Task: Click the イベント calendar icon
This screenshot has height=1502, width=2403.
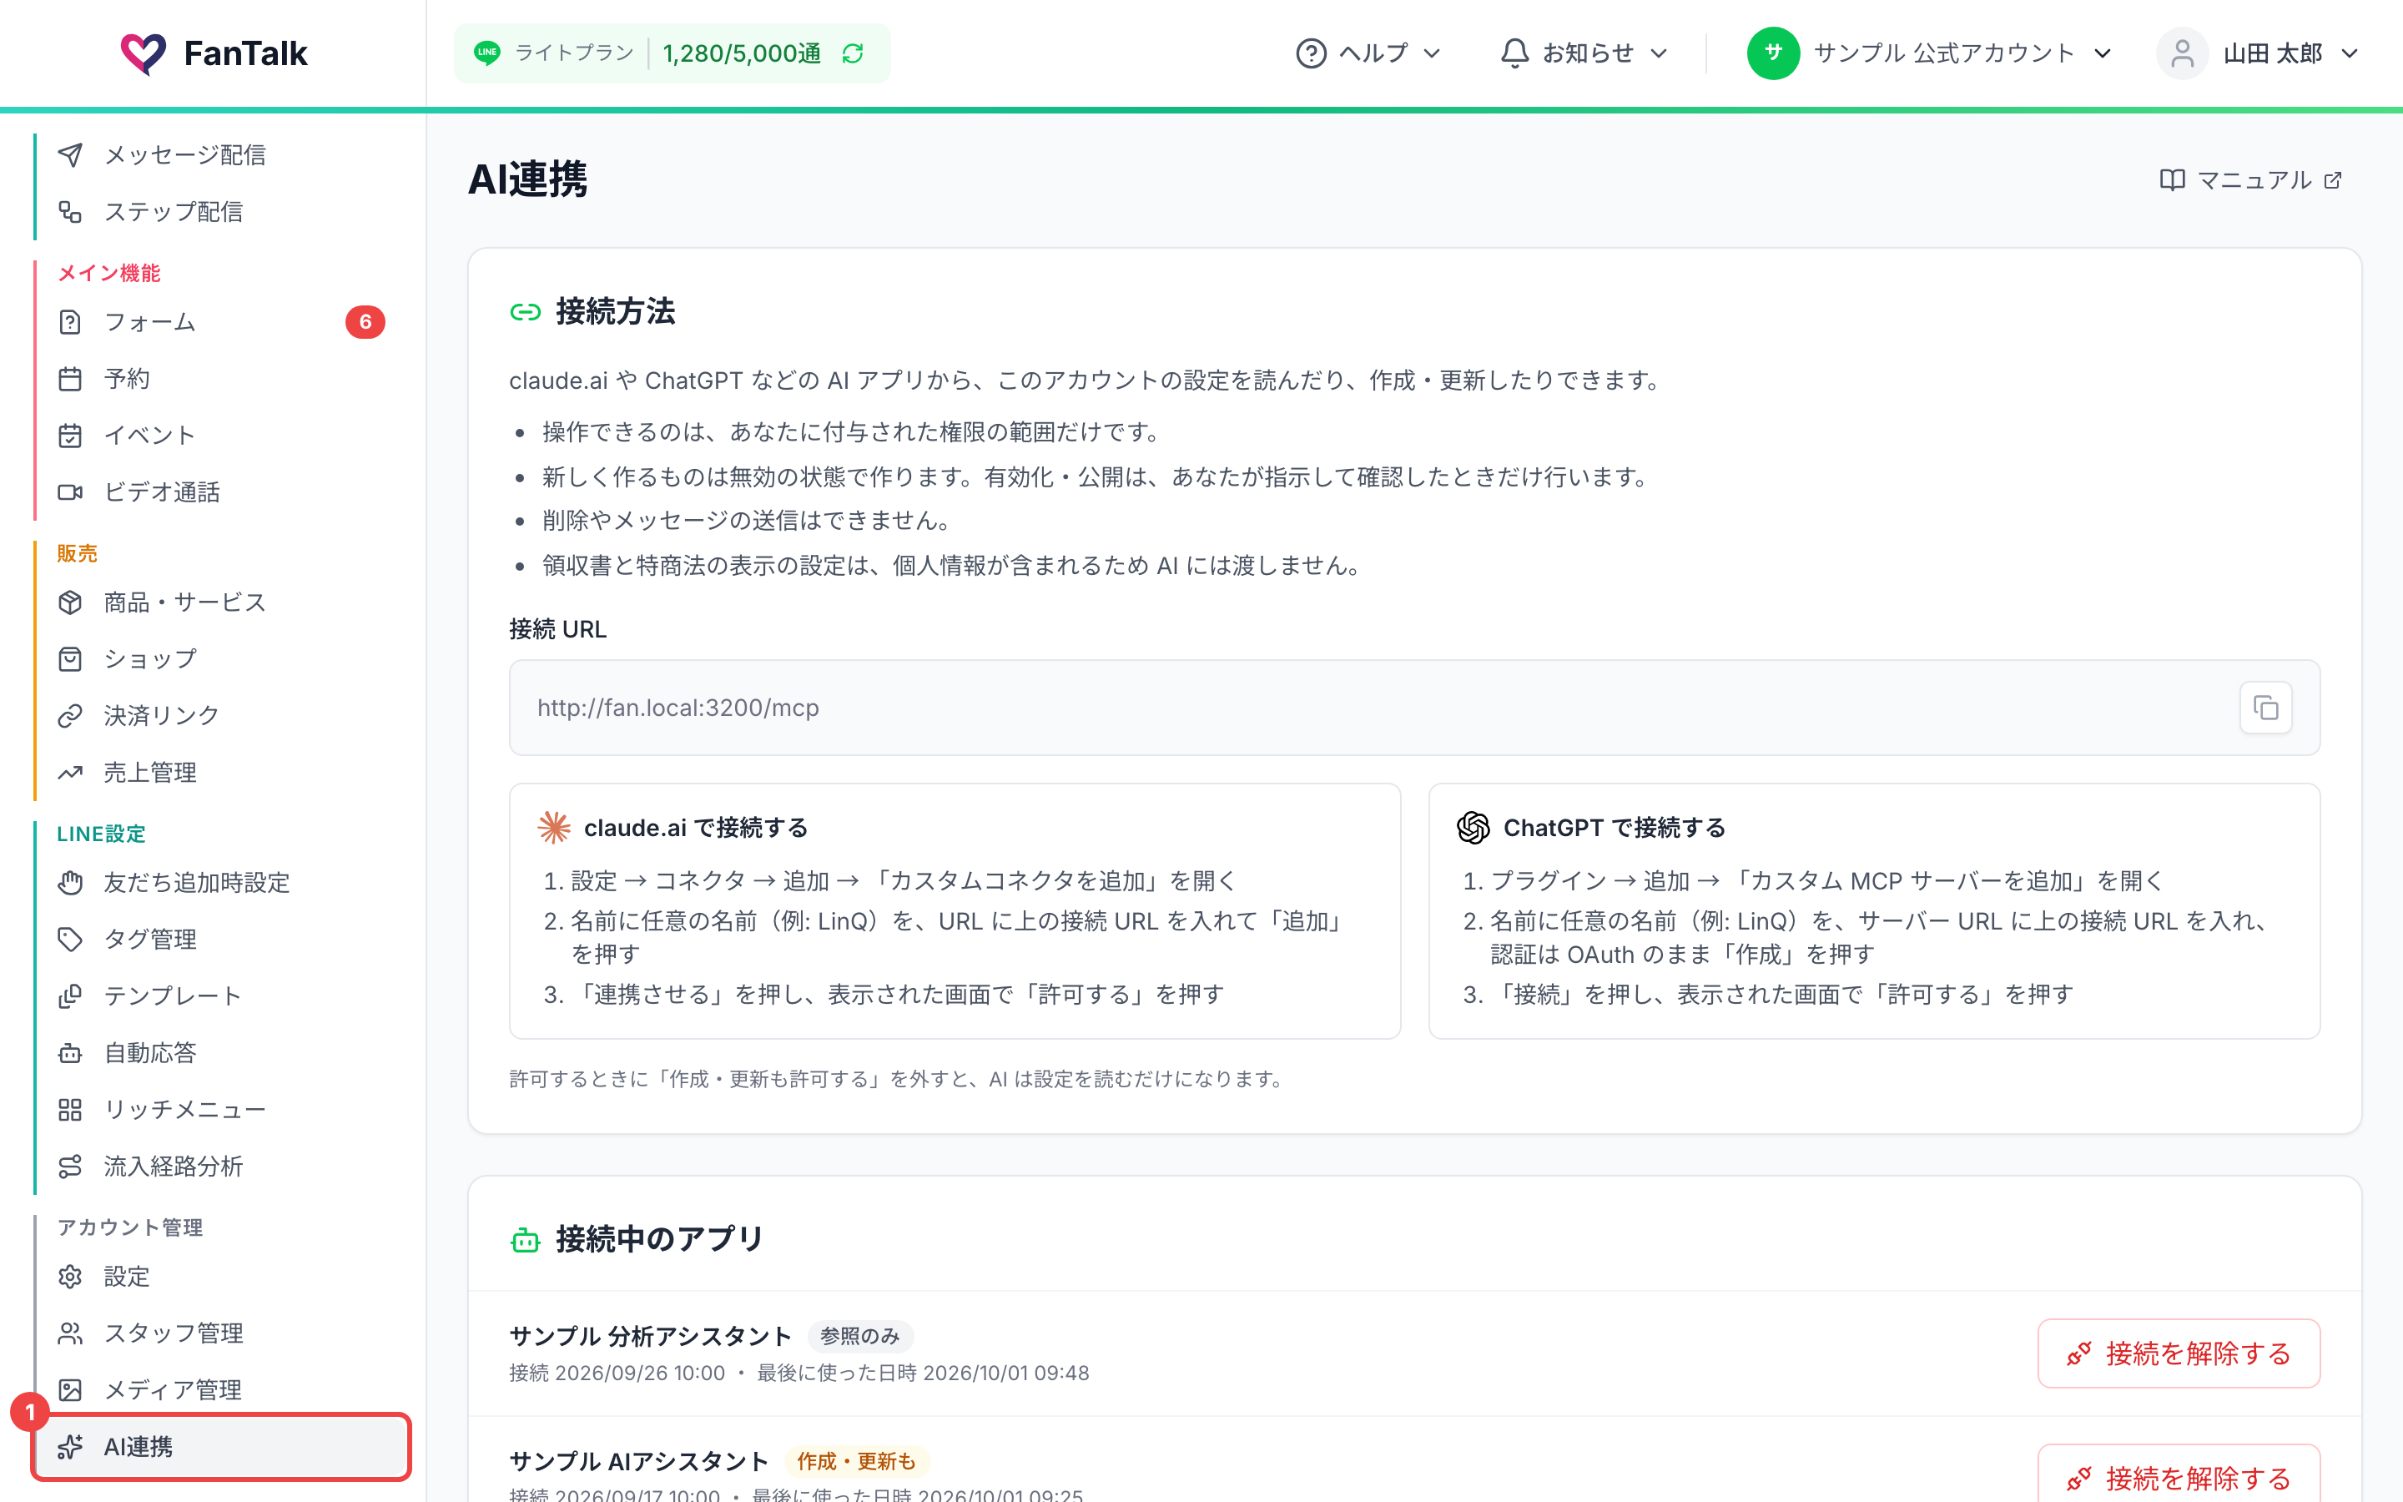Action: 69,435
